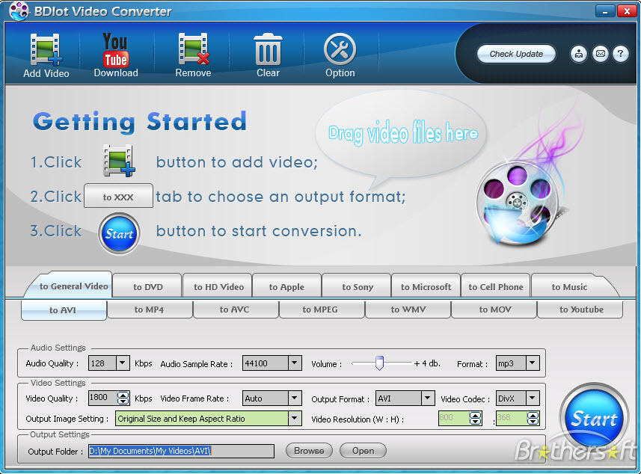641x474 pixels.
Task: Select the 'to MOV' format tab
Action: coord(495,310)
